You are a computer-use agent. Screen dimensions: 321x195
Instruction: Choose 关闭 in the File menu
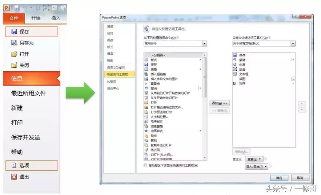[x=20, y=65]
